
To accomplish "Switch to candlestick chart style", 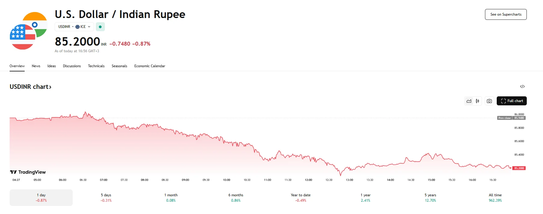I will (477, 101).
